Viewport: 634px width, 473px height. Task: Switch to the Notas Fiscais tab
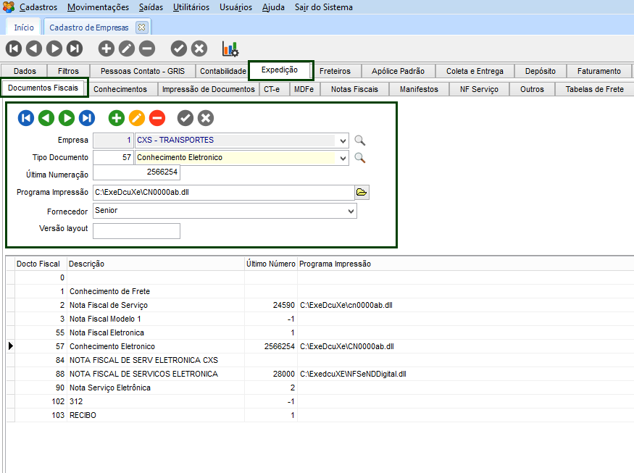pos(354,89)
